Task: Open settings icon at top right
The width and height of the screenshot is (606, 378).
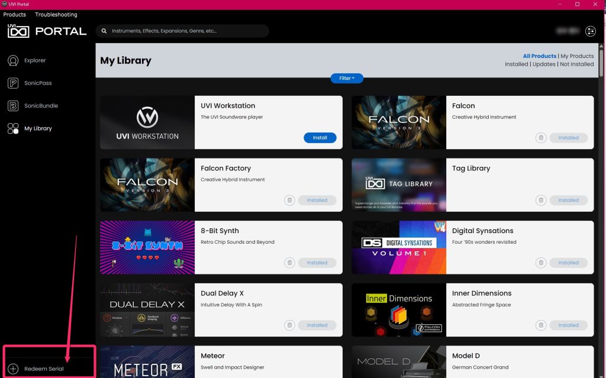Action: click(590, 31)
